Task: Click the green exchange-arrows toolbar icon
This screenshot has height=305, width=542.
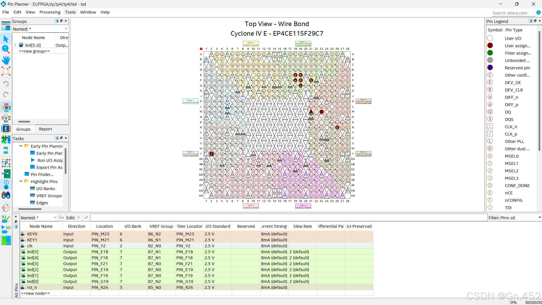Action: pyautogui.click(x=6, y=240)
